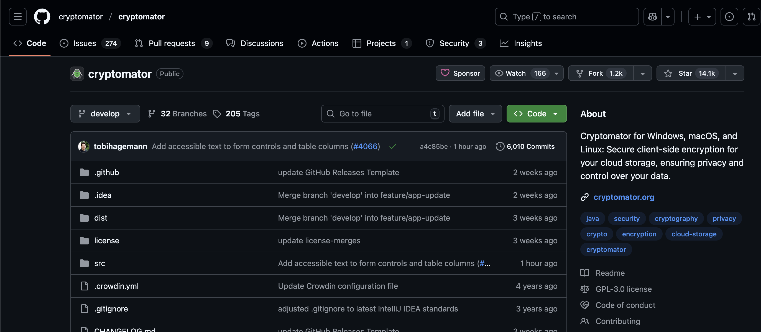Click tobihagemann's avatar thumbnail

point(84,147)
